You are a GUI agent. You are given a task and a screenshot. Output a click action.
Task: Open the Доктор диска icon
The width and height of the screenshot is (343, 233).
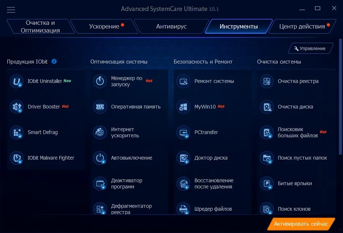coord(183,158)
